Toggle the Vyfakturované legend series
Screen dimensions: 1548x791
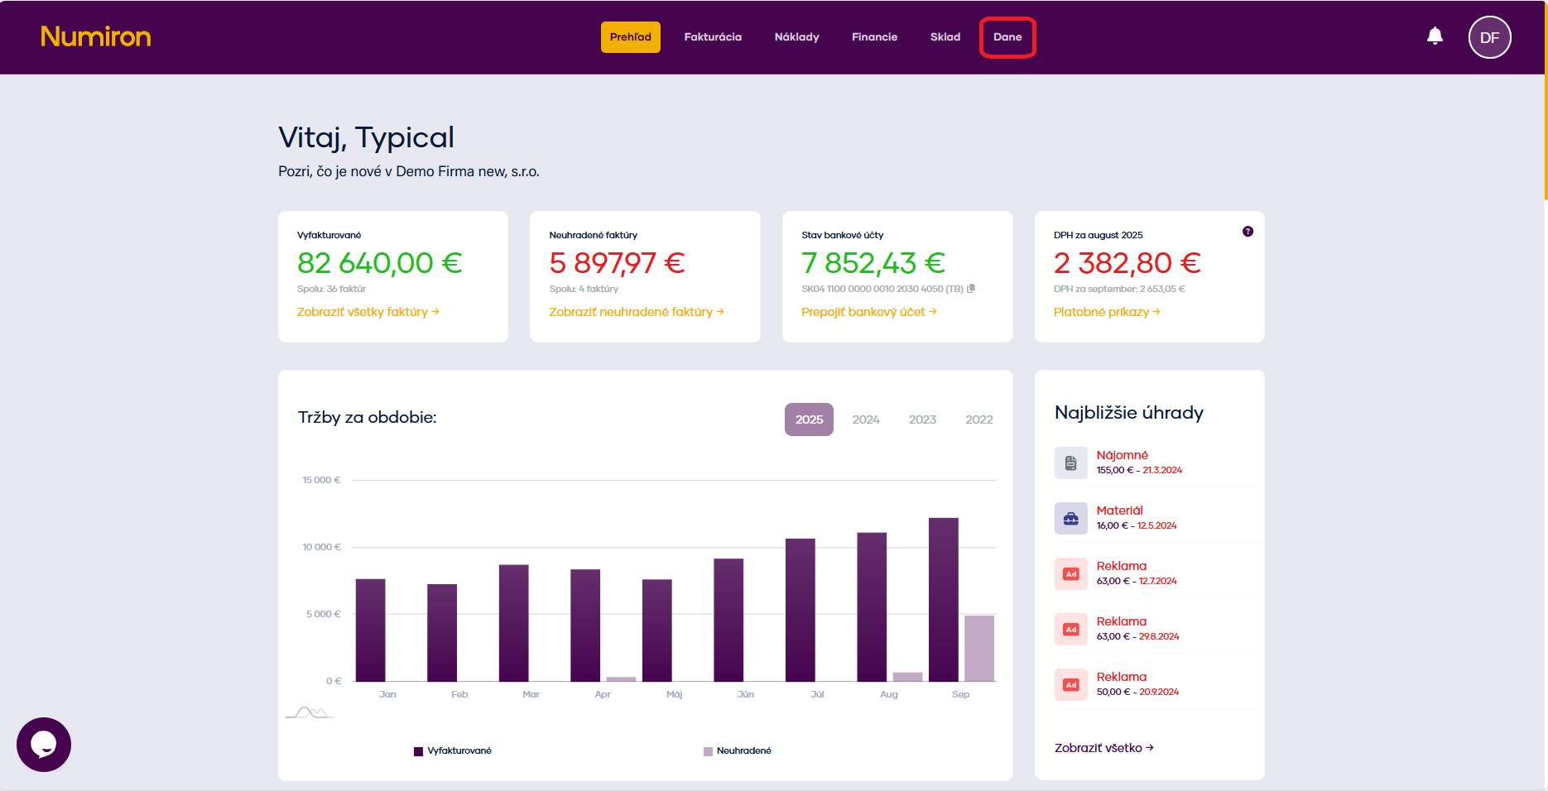453,751
